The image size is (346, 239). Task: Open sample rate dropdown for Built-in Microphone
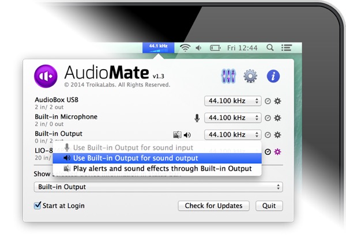tap(233, 118)
